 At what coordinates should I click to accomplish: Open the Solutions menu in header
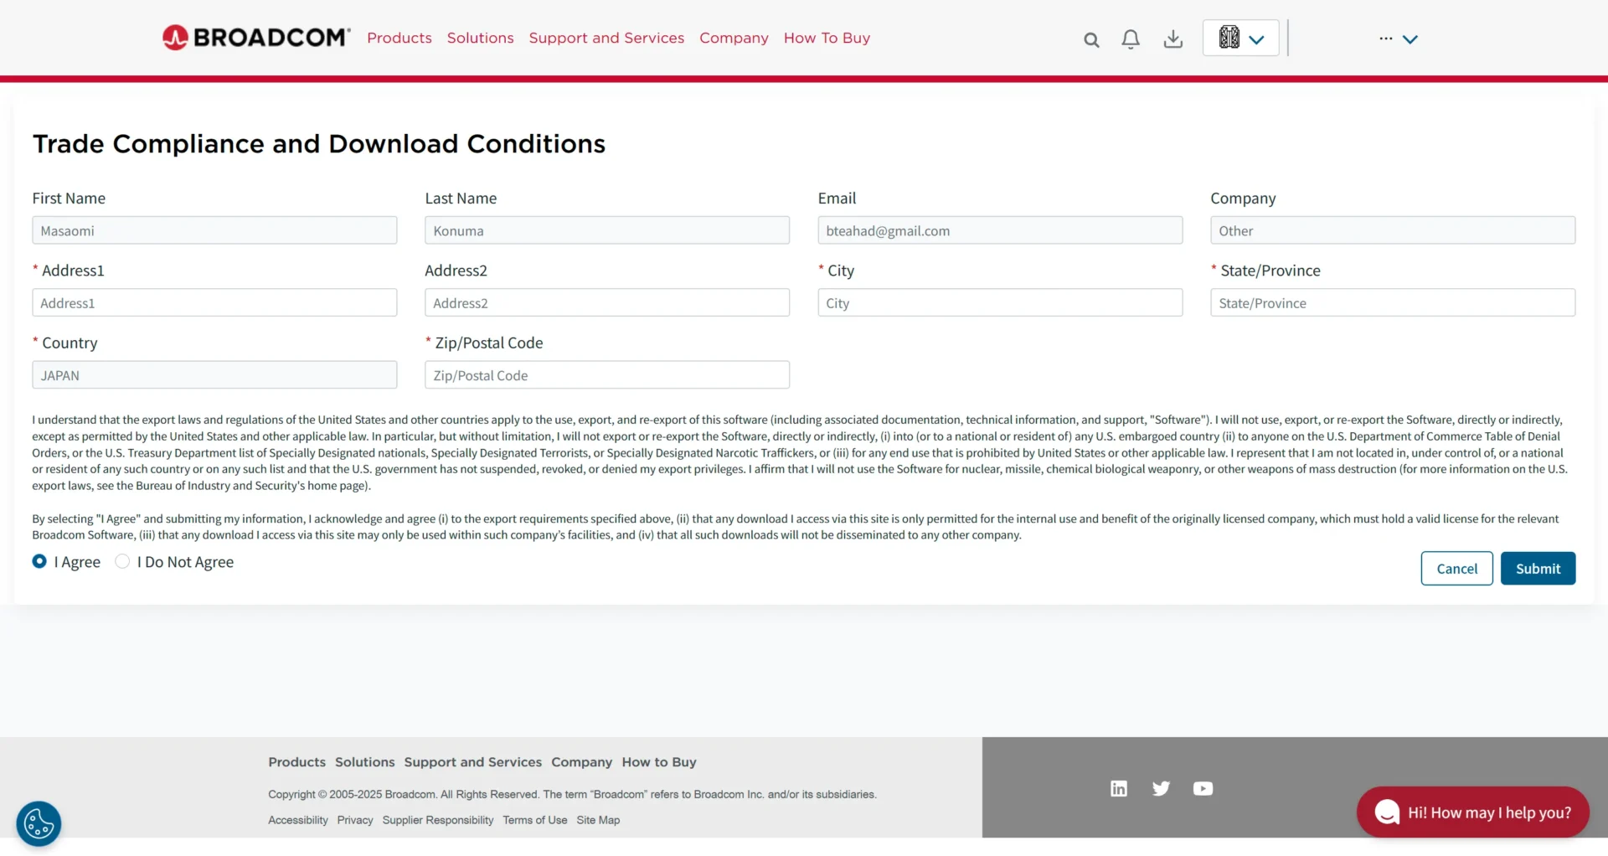click(481, 38)
